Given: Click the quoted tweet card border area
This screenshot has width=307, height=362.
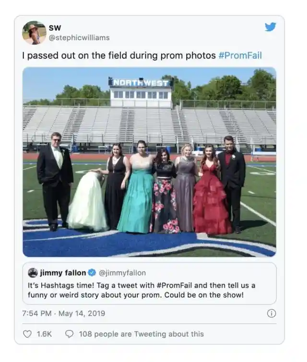Looking at the screenshot, I should click(x=150, y=283).
